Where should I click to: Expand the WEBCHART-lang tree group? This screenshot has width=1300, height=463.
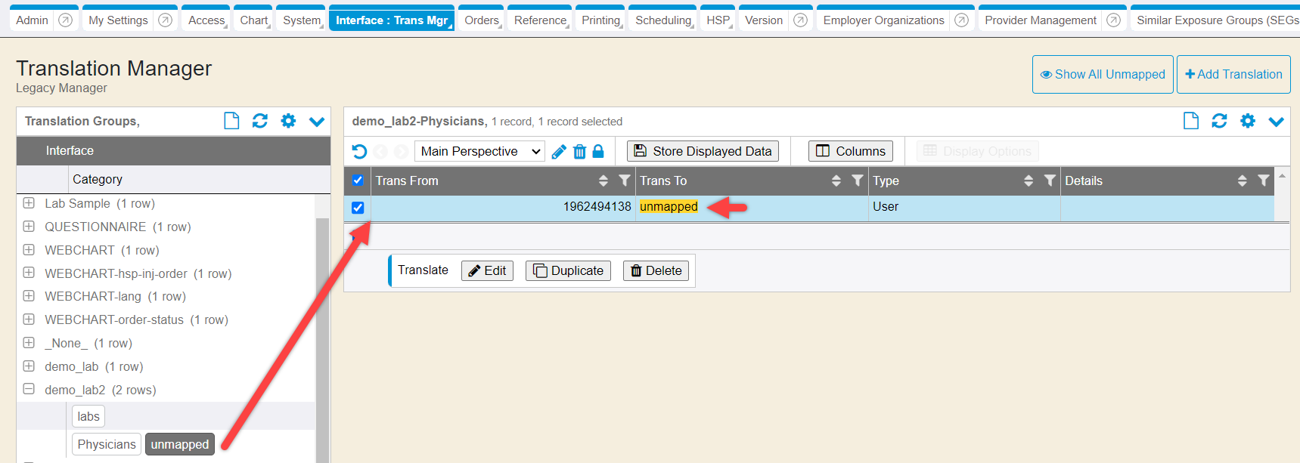click(x=29, y=296)
